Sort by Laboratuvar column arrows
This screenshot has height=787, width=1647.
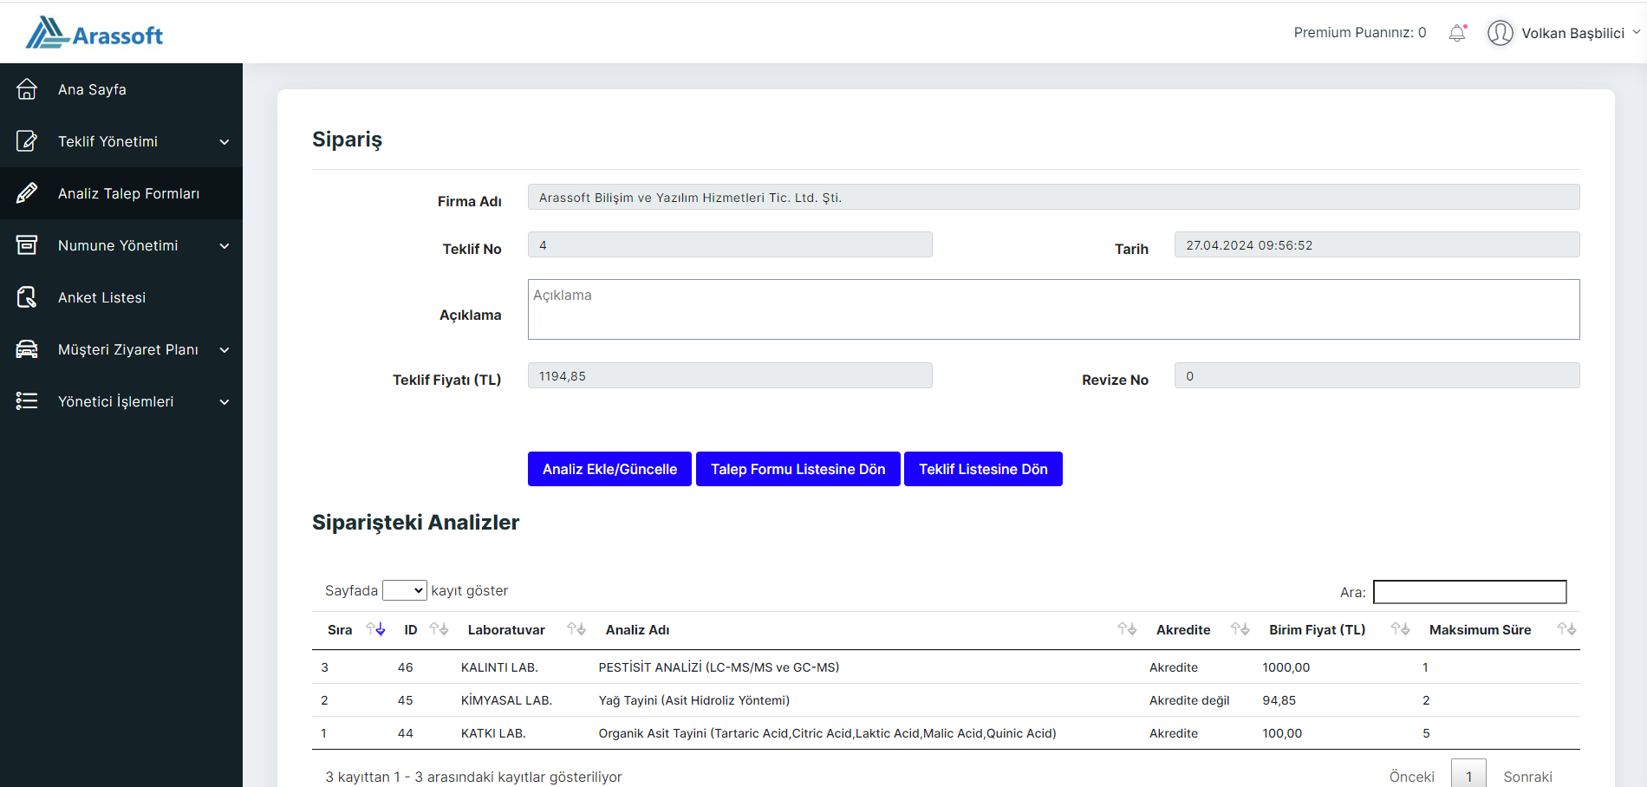[576, 629]
